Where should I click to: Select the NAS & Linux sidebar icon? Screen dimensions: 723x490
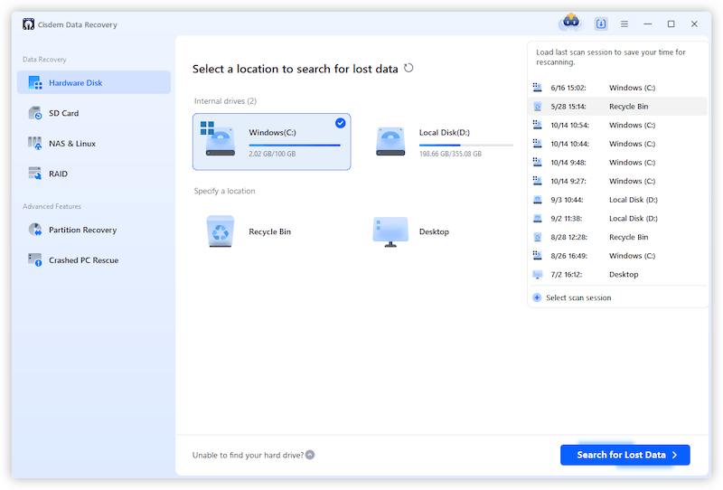point(35,144)
